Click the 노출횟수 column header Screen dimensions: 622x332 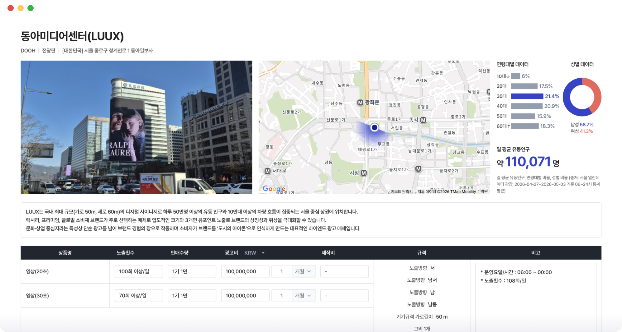[126, 253]
